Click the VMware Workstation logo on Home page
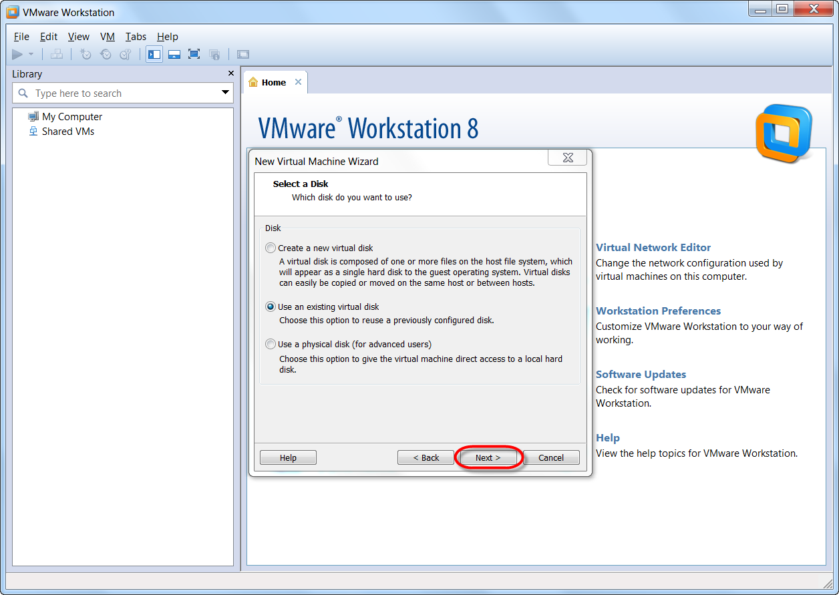 tap(784, 133)
